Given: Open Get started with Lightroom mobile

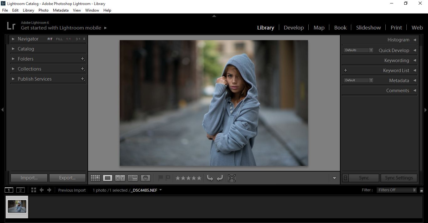Looking at the screenshot, I should click(64, 28).
